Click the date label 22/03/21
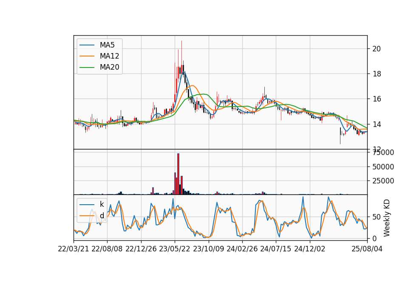 pos(74,249)
